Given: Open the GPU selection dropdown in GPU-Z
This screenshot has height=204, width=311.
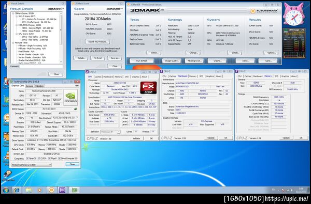Looking at the screenshot, I should coord(31,164).
